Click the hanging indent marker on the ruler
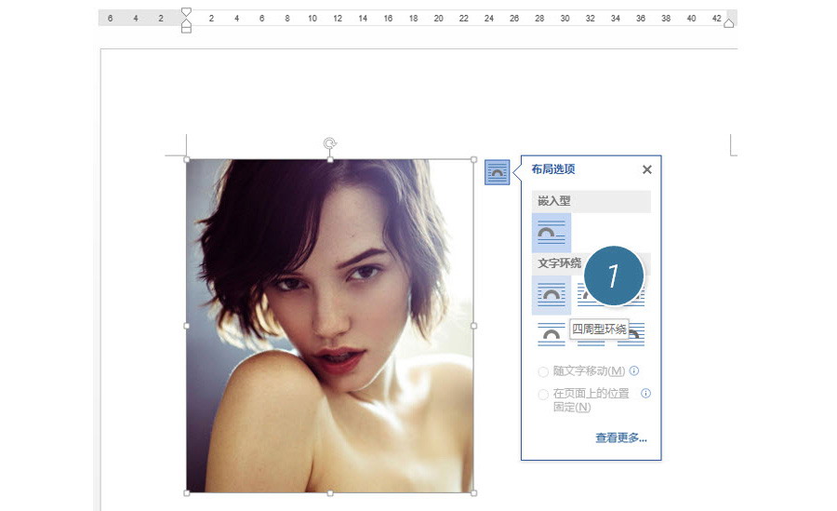 (x=186, y=23)
